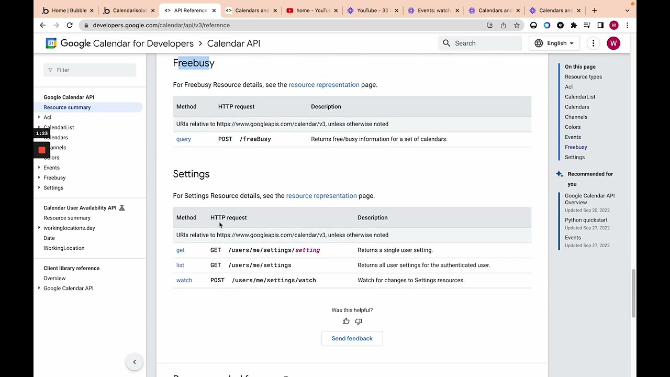This screenshot has width=670, height=377.
Task: Expand workinglocations.day sidebar entry
Action: [x=39, y=228]
